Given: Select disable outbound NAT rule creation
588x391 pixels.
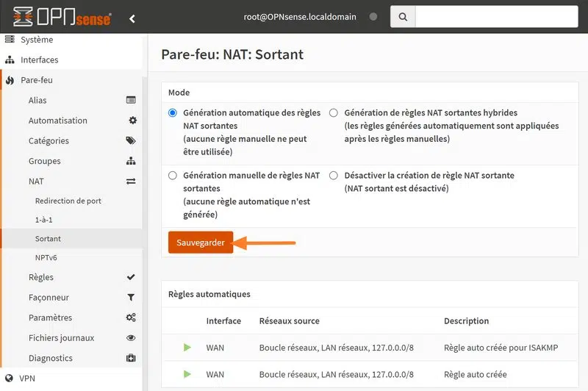Looking at the screenshot, I should 334,176.
